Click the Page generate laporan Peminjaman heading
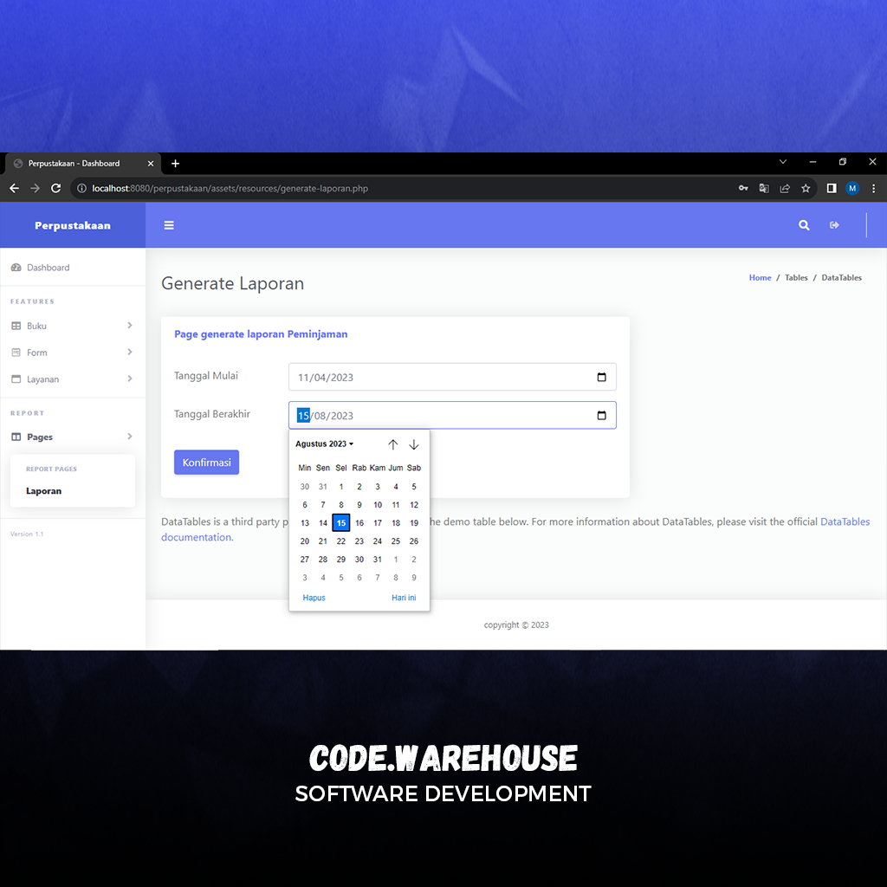 point(261,334)
